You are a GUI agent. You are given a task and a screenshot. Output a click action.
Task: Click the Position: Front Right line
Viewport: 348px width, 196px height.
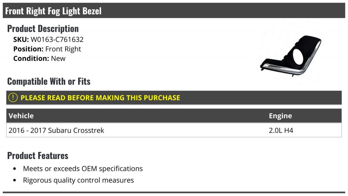tap(47, 49)
